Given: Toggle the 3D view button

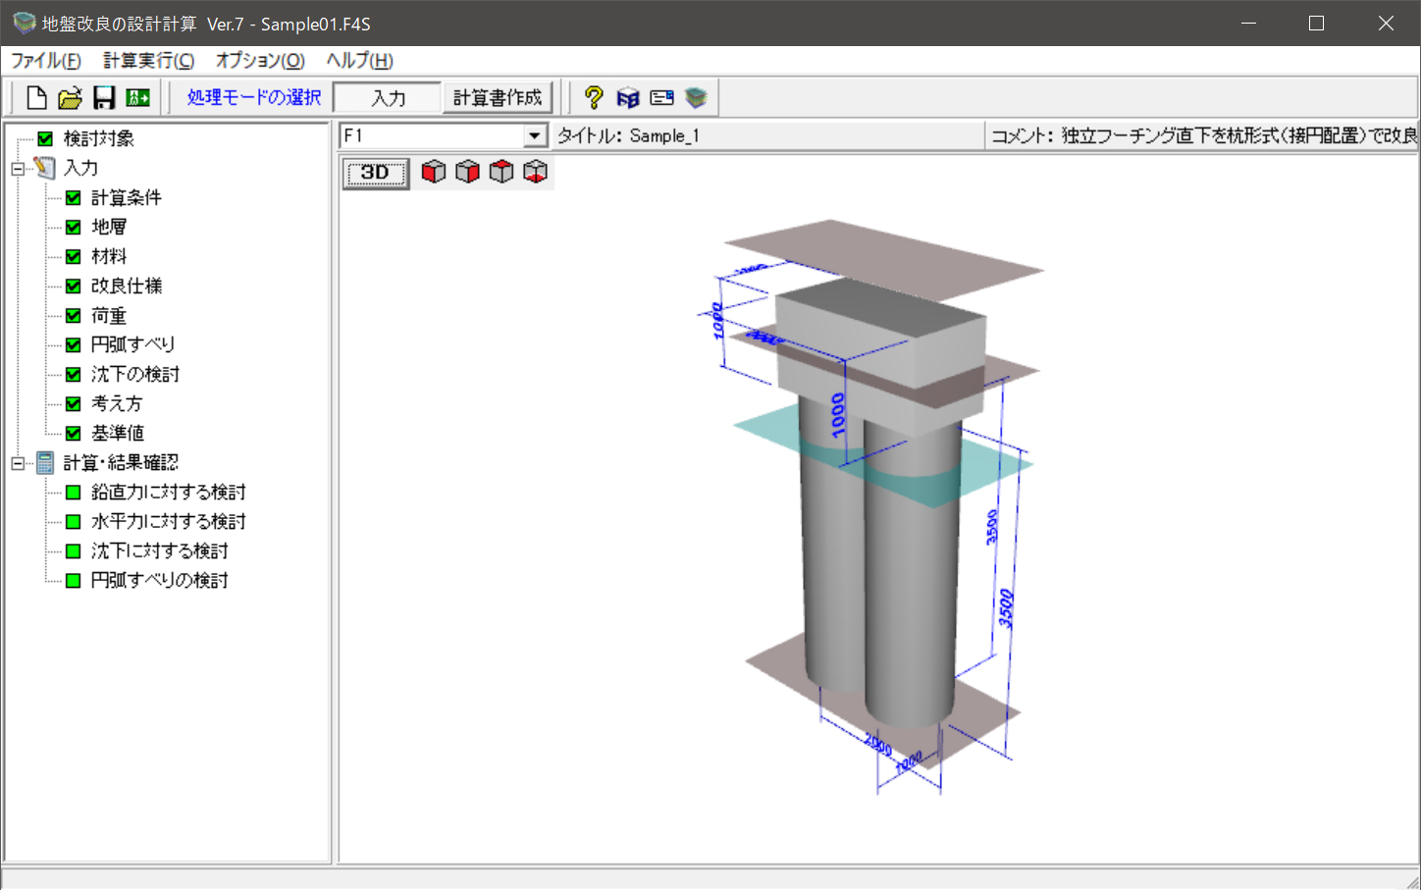Looking at the screenshot, I should coord(376,174).
